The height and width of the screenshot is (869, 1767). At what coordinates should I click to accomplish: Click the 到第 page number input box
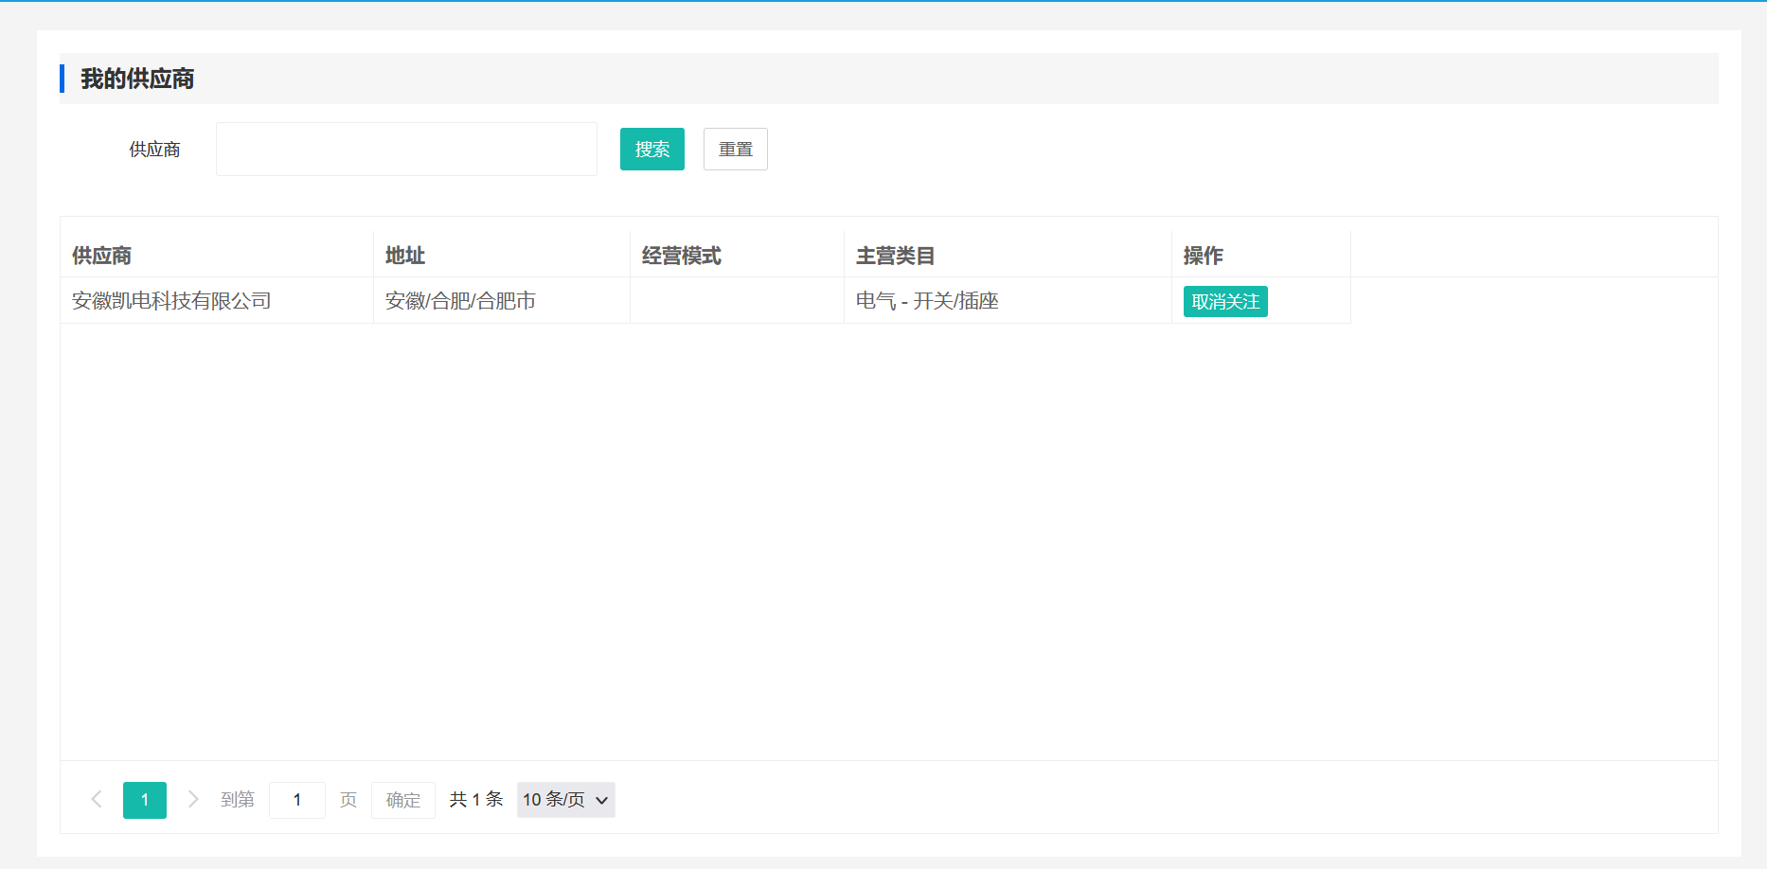pos(296,800)
